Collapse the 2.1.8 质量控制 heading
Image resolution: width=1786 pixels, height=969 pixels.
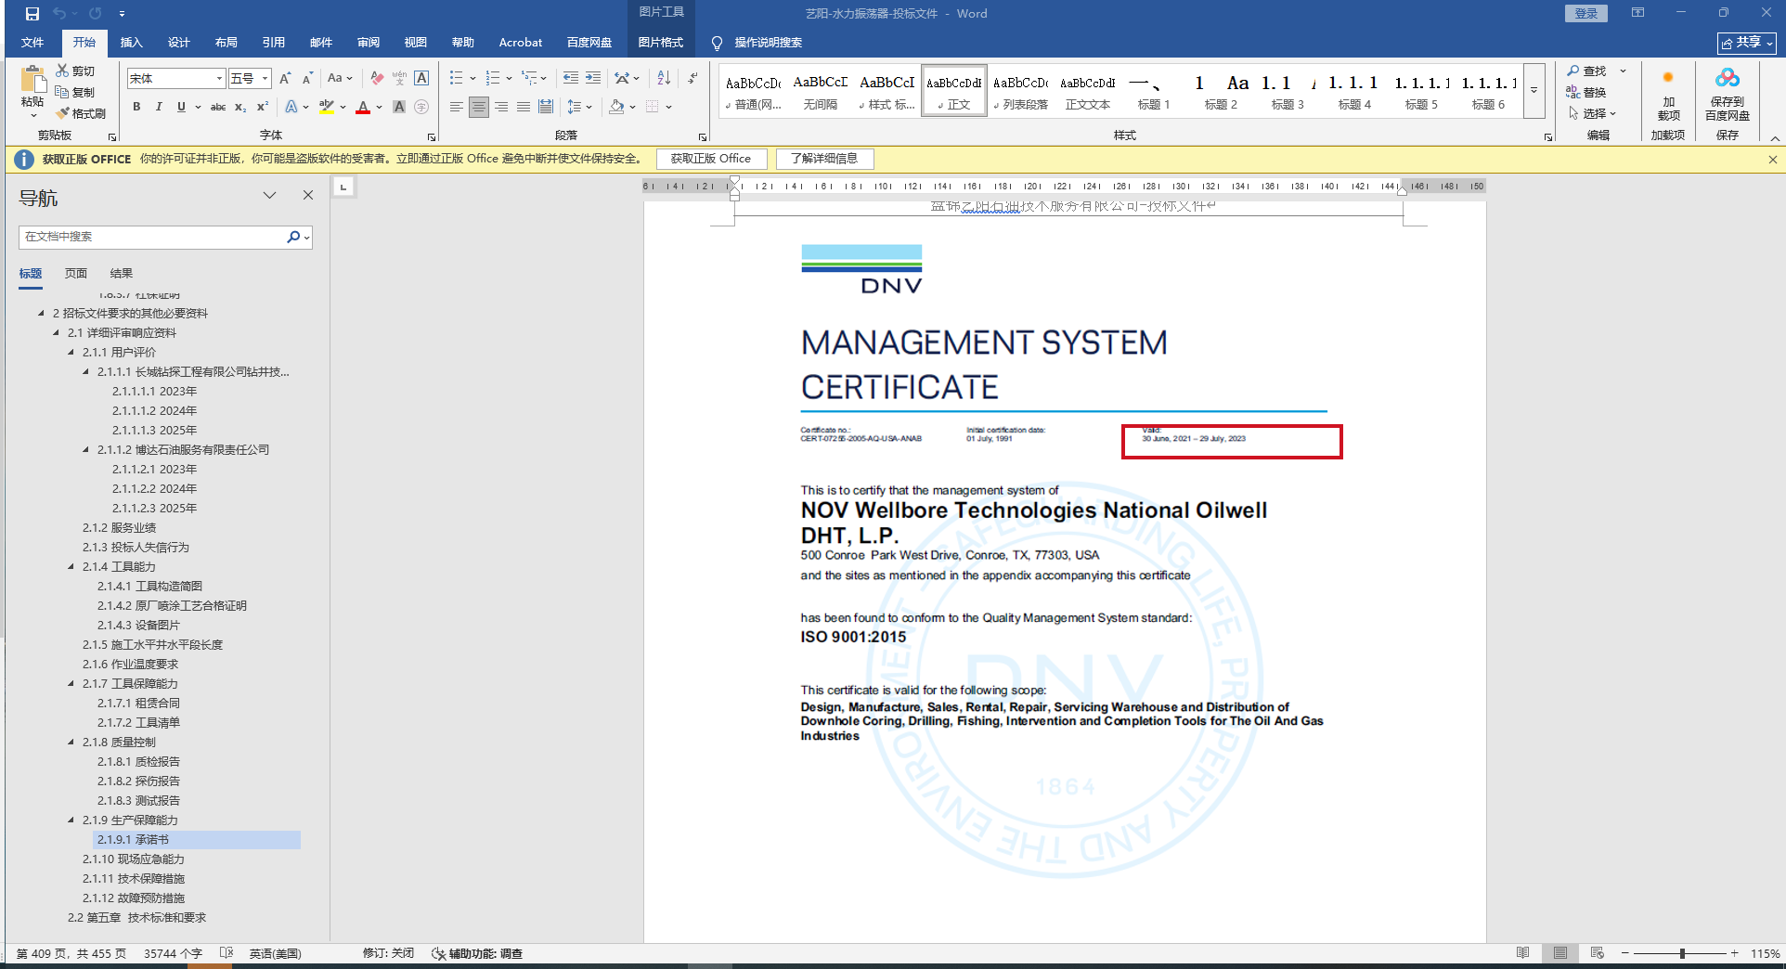(71, 743)
